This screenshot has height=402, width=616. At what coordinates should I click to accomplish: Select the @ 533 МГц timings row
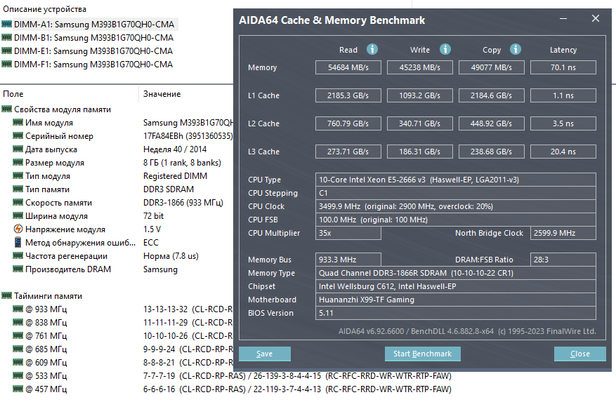coord(232,376)
